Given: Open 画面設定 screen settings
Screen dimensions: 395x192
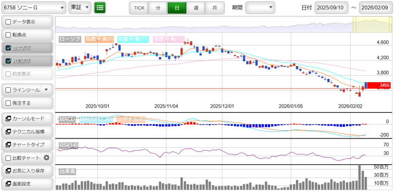Looking at the screenshot, I should [27, 184].
